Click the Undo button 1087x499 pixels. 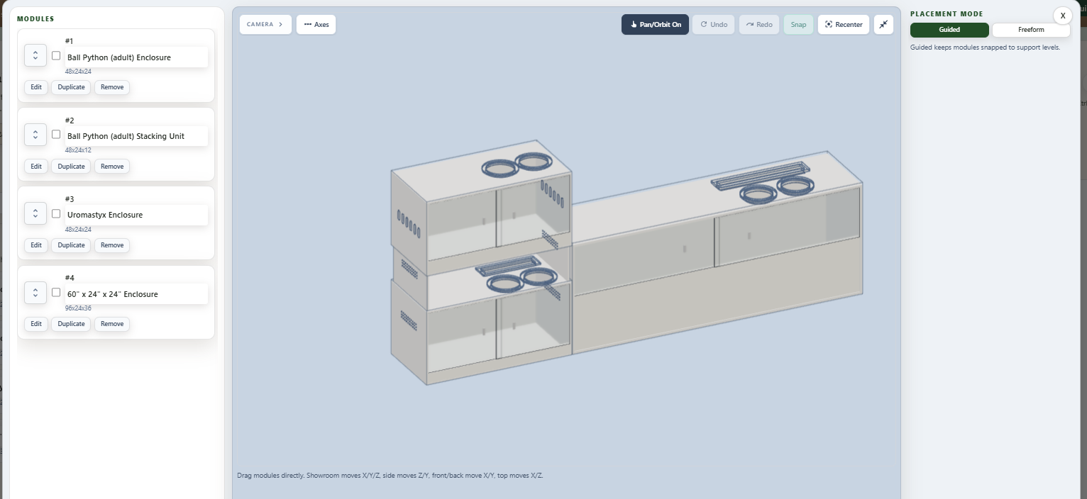pyautogui.click(x=714, y=24)
